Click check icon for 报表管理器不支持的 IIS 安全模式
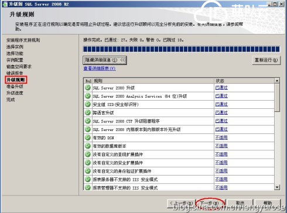287x213 pixels. [88, 187]
